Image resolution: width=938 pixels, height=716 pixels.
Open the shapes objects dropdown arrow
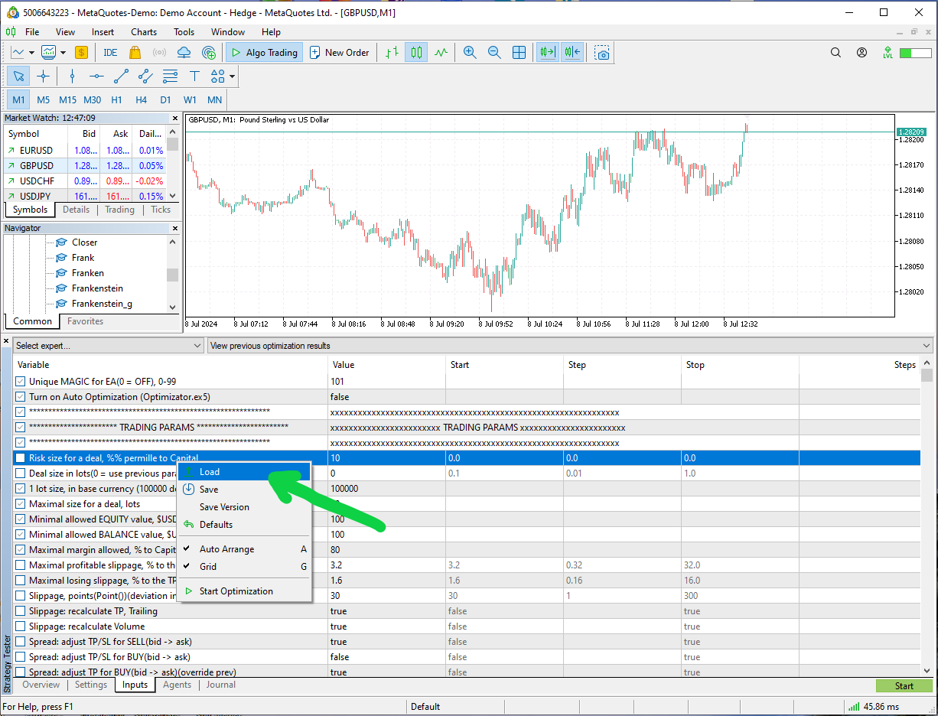pyautogui.click(x=232, y=76)
